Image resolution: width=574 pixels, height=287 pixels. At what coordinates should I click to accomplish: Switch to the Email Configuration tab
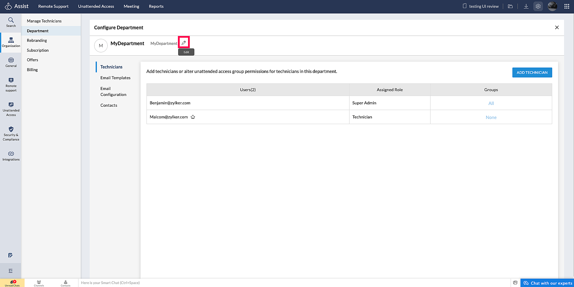pos(113,91)
